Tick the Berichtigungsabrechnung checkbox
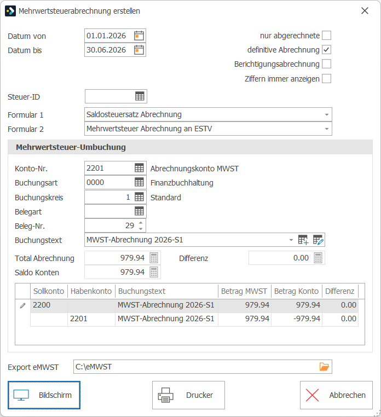This screenshot has height=417, width=381. point(326,64)
